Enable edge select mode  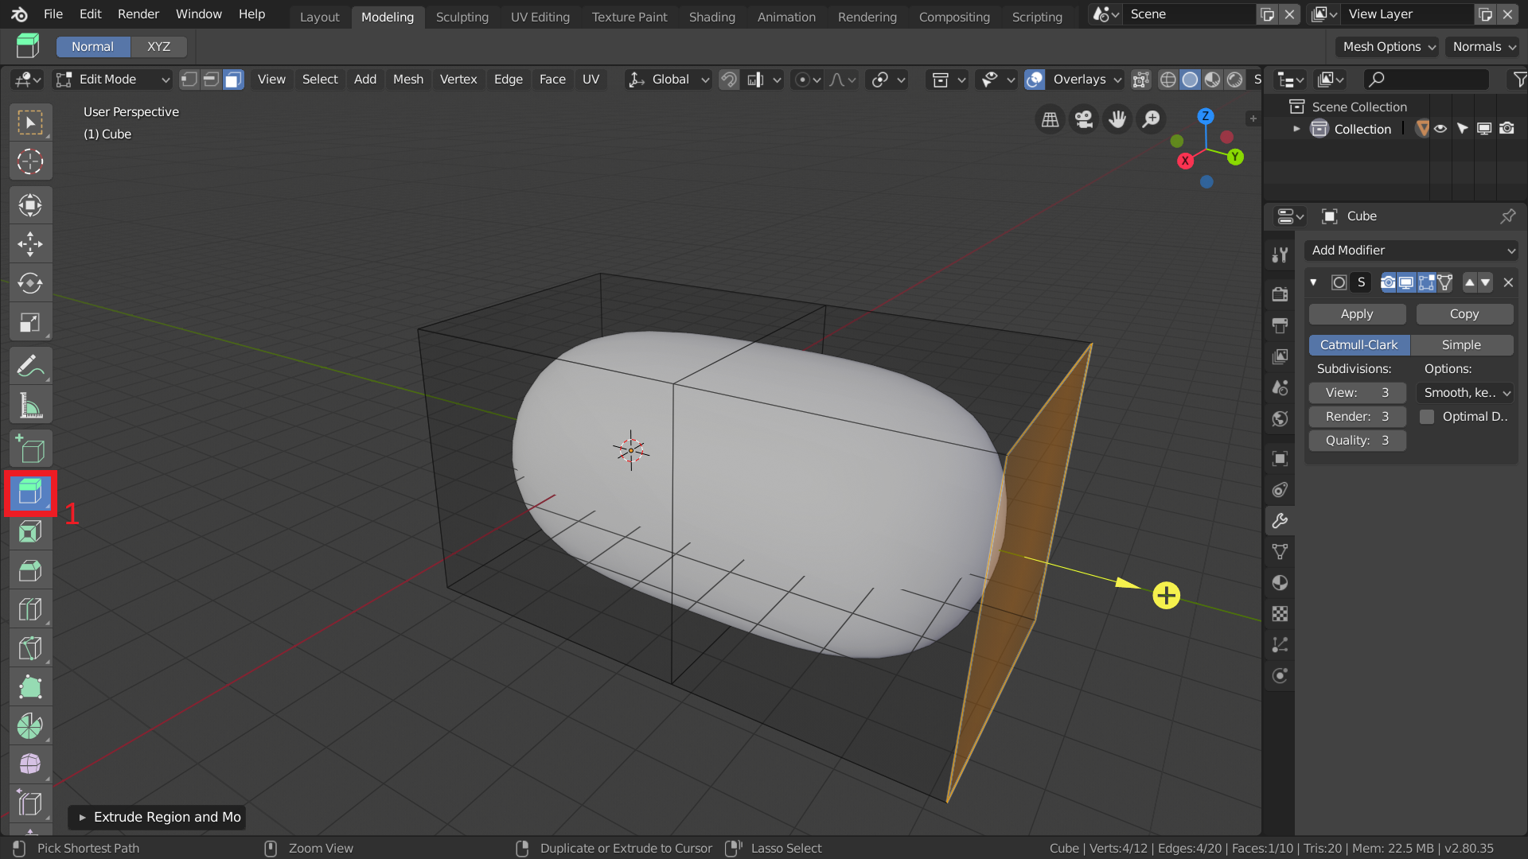tap(211, 80)
